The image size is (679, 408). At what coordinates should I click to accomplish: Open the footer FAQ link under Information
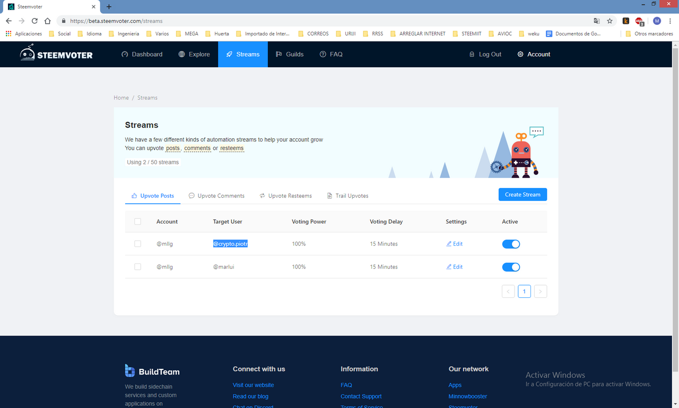(346, 385)
